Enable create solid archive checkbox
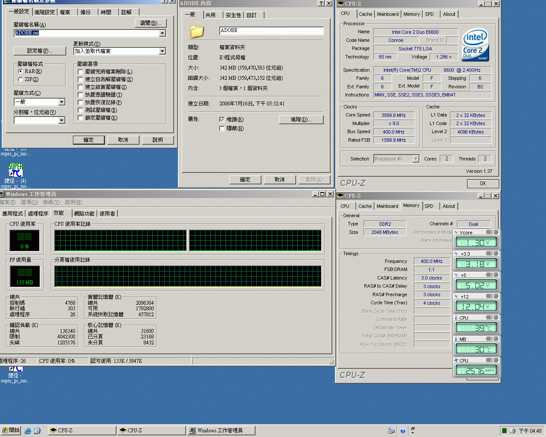 [x=80, y=87]
